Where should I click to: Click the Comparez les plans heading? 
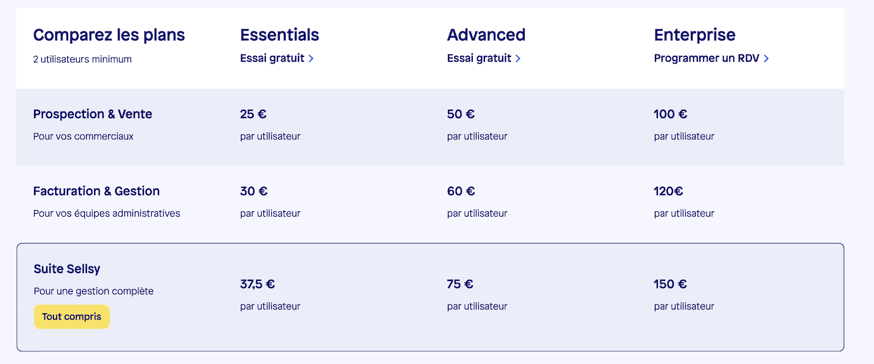tap(109, 35)
